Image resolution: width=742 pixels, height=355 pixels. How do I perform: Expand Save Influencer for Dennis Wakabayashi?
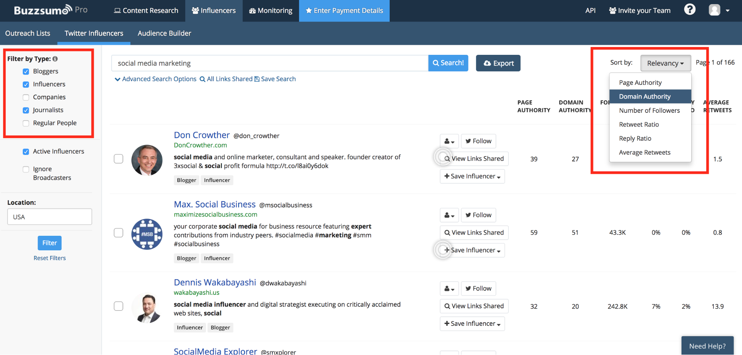472,324
